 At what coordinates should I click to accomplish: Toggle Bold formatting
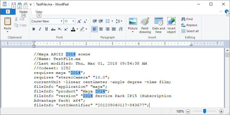click(x=34, y=29)
